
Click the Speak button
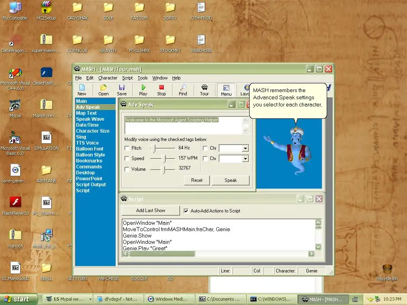[x=231, y=180]
